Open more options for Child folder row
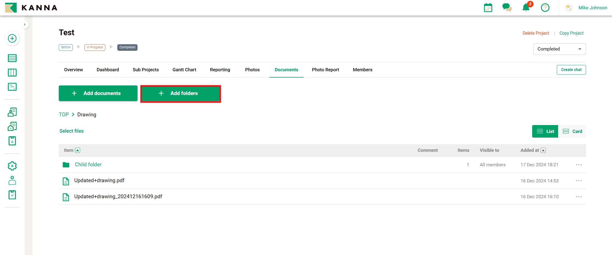612x255 pixels. [x=579, y=165]
